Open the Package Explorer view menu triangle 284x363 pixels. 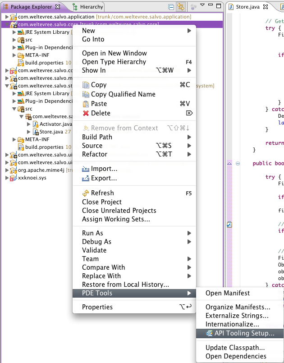(202, 5)
